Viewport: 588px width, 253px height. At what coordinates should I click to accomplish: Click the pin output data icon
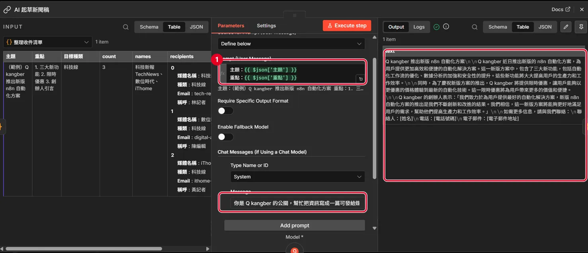click(581, 27)
